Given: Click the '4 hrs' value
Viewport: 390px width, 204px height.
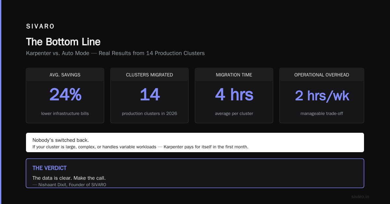Looking at the screenshot, I should pos(234,95).
